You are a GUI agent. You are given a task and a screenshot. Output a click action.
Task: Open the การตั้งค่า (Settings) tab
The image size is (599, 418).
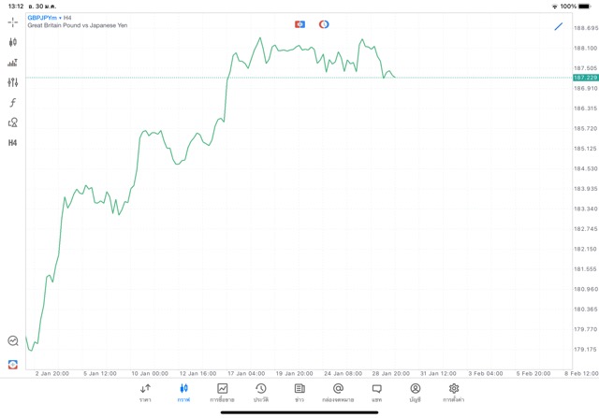click(454, 393)
